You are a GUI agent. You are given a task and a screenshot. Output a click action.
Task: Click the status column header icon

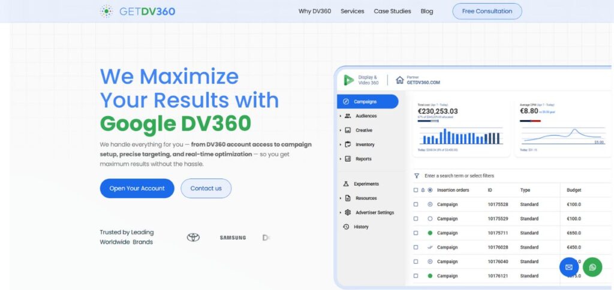(x=430, y=190)
